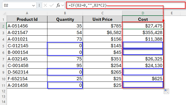The height and width of the screenshot is (105, 186).
Task: Open the Insert Function fx button
Action: point(58,5)
